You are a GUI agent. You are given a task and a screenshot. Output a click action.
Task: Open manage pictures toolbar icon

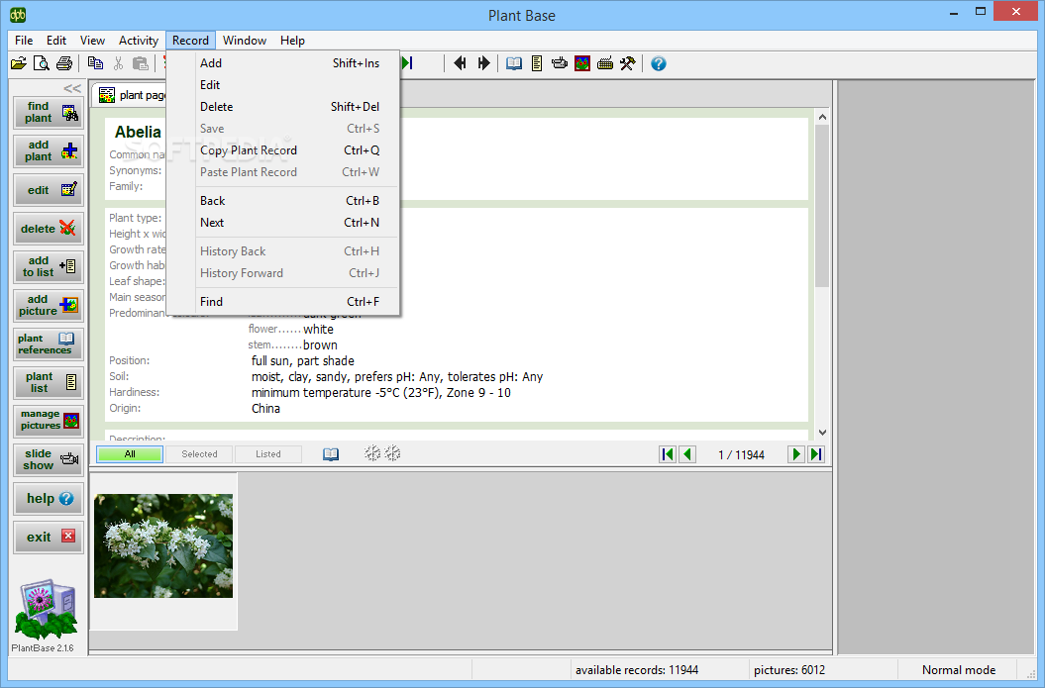pyautogui.click(x=582, y=63)
